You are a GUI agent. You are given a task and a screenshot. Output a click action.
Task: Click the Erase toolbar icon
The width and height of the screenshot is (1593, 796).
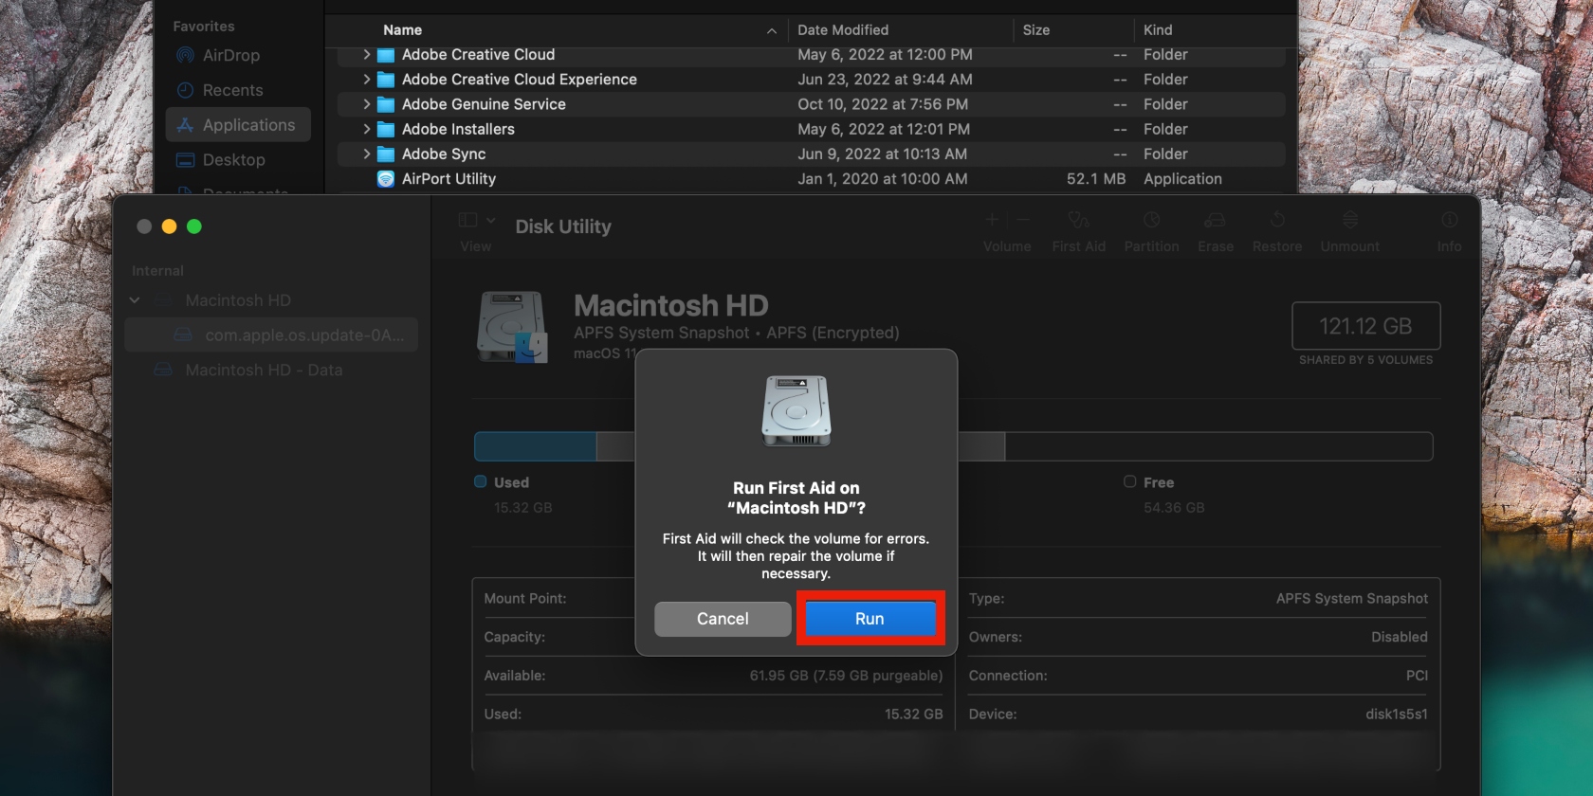(x=1215, y=221)
